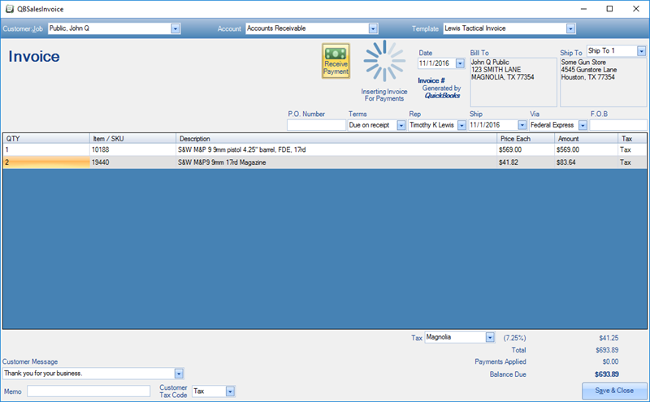
Task: Click the Balance Due $693.89 amount
Action: (x=606, y=374)
